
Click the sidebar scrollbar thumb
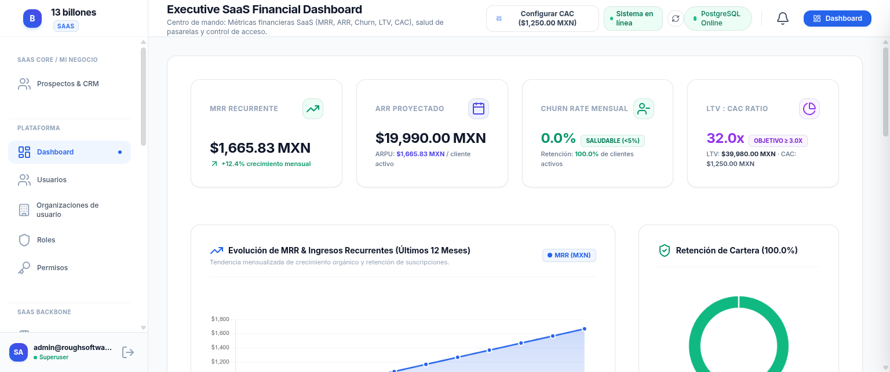click(x=143, y=95)
